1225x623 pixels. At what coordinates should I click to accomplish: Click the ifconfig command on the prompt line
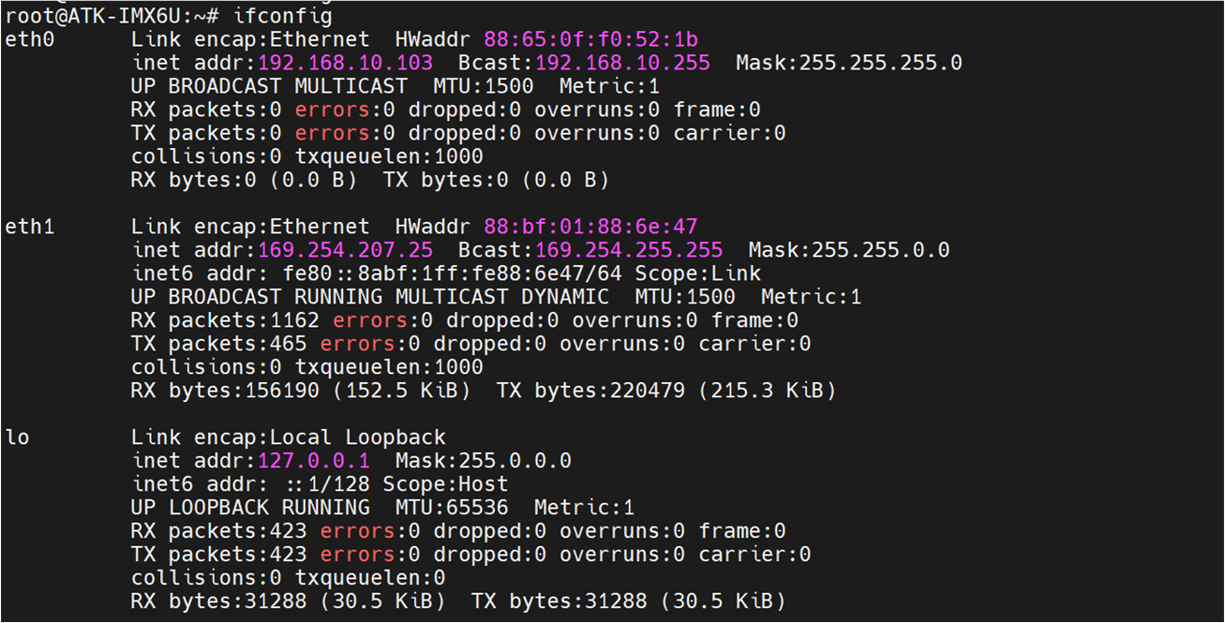pos(281,16)
